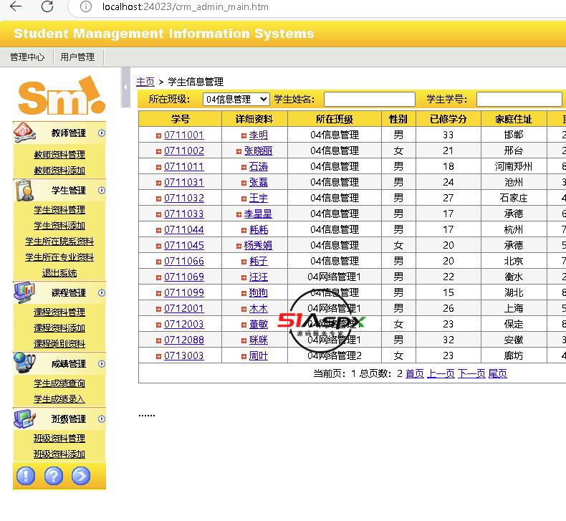Collapse the 班级管理 section arrow
The image size is (566, 521).
pyautogui.click(x=102, y=419)
